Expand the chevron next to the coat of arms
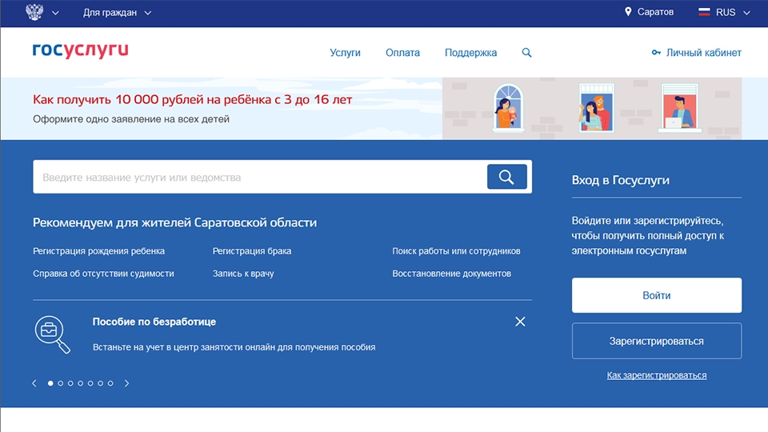 pyautogui.click(x=55, y=14)
